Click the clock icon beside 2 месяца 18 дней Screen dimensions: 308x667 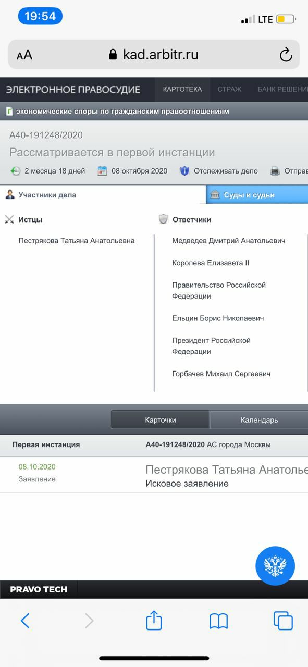pyautogui.click(x=16, y=171)
